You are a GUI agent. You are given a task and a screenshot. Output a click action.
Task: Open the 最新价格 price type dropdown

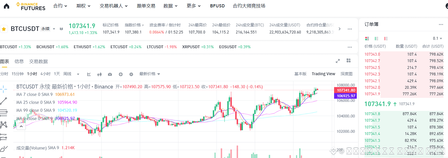click(150, 74)
